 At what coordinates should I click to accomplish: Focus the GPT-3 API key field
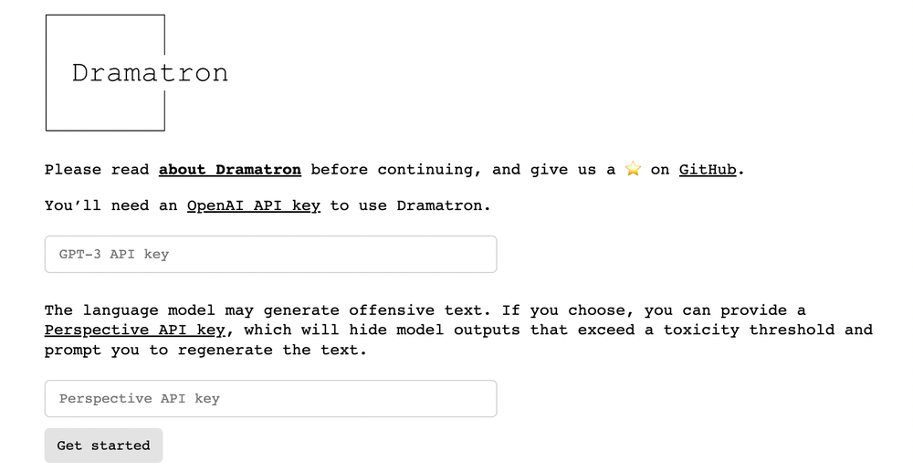(270, 254)
